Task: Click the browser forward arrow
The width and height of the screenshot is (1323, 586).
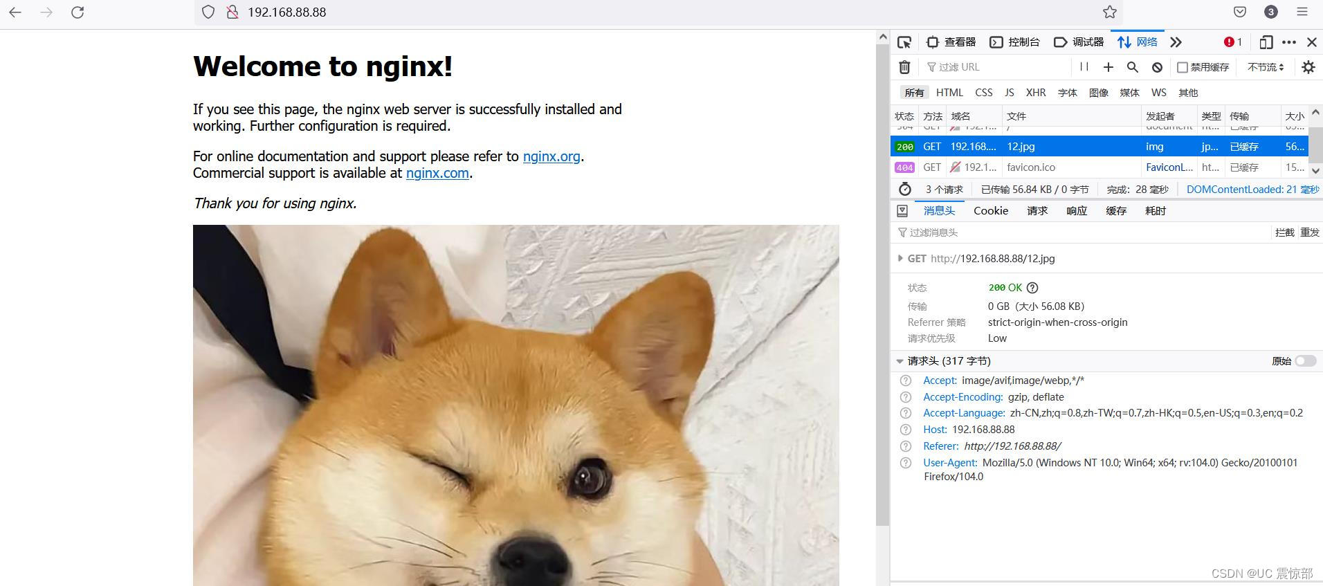Action: click(46, 12)
